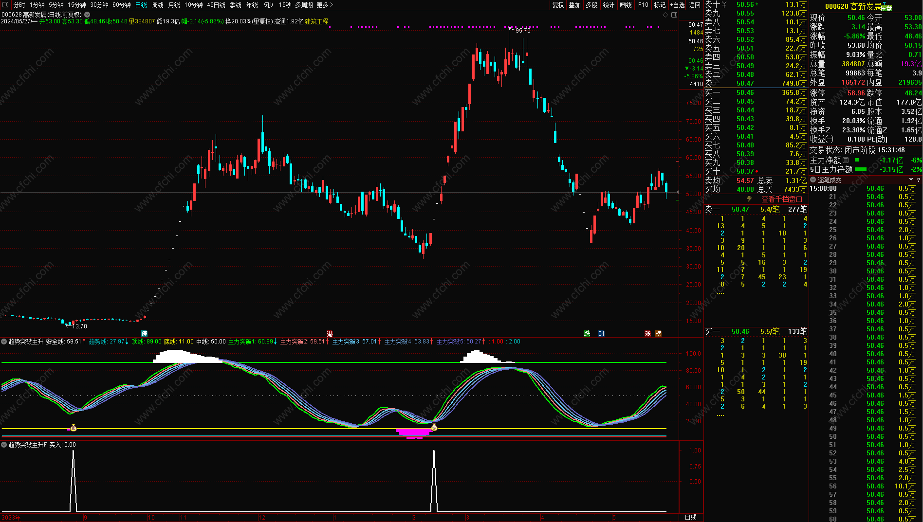Expand the 更多 periods menu
The height and width of the screenshot is (522, 923).
tap(325, 5)
